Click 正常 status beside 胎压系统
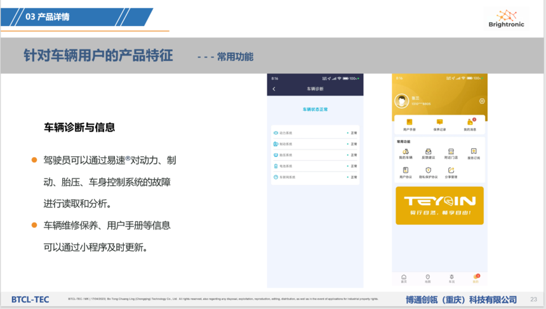The height and width of the screenshot is (309, 546). 354,155
